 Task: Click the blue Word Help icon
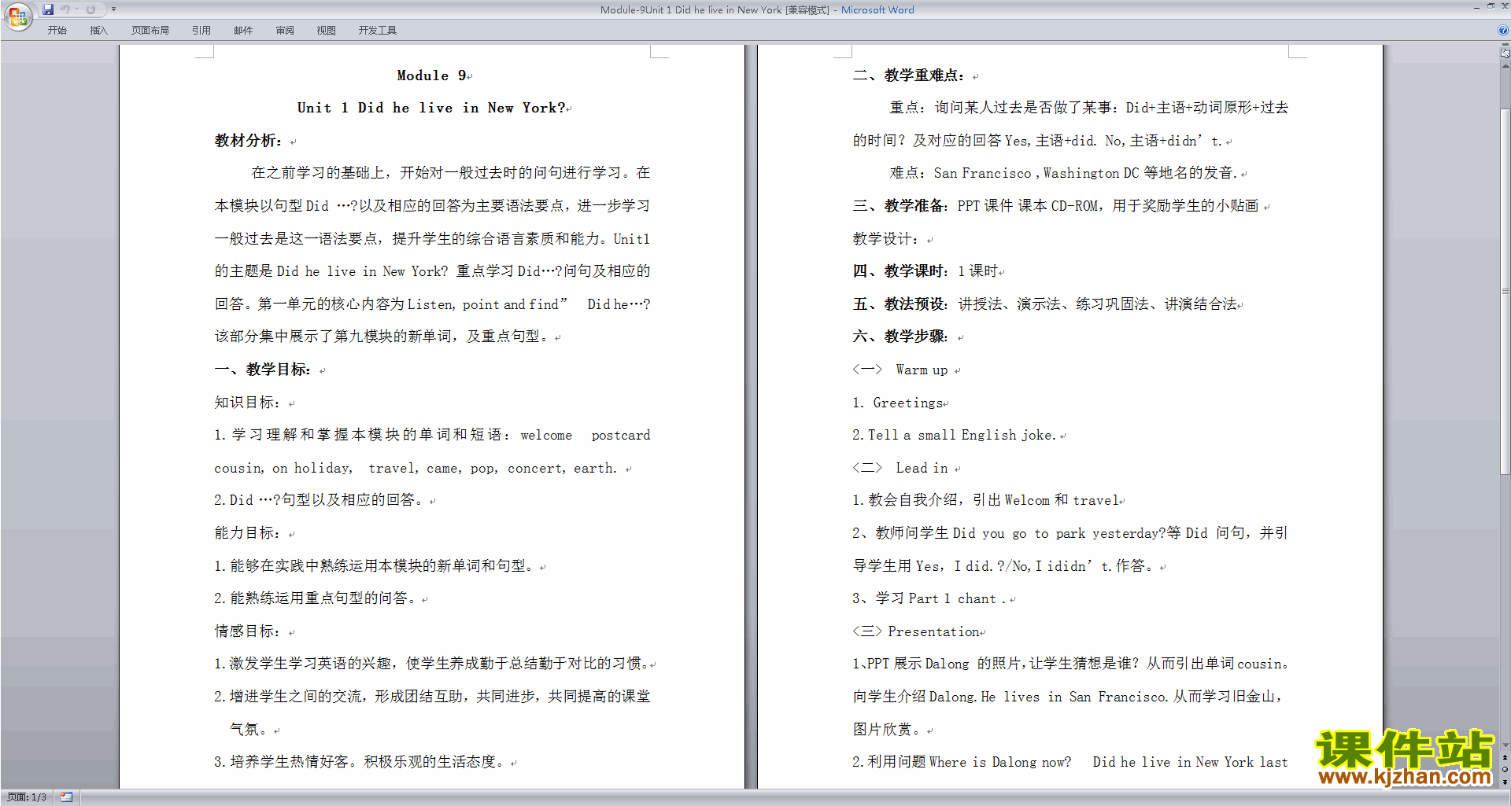(x=1502, y=31)
